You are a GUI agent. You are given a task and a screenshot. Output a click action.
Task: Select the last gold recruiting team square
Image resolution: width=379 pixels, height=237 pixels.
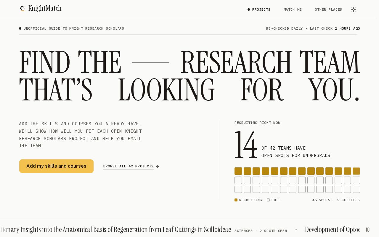[x=356, y=171]
